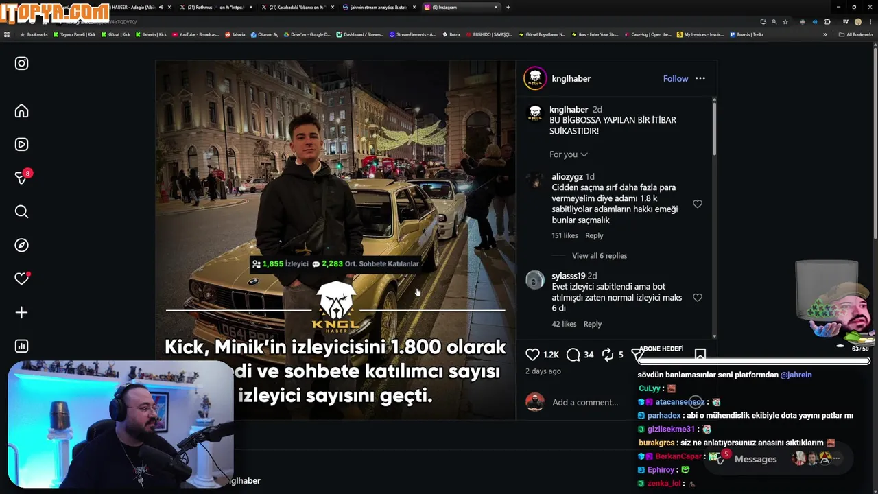The image size is (878, 494).
Task: Open aliozygz username link
Action: [567, 176]
